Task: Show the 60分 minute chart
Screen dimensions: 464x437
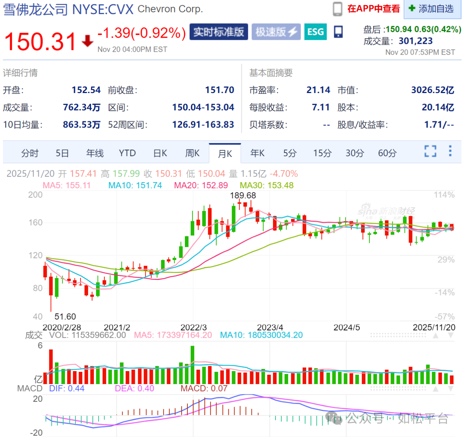Action: 387,153
